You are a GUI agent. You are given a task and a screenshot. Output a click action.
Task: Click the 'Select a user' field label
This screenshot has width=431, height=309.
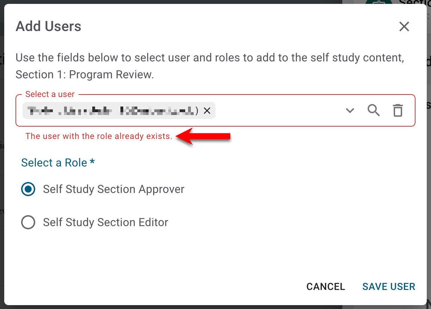click(x=50, y=95)
